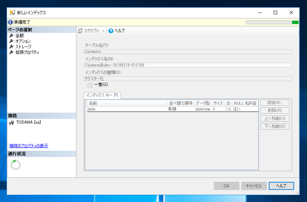The height and width of the screenshot is (202, 307).
Task: Click the resize grip at the window corner
Action: click(x=297, y=193)
